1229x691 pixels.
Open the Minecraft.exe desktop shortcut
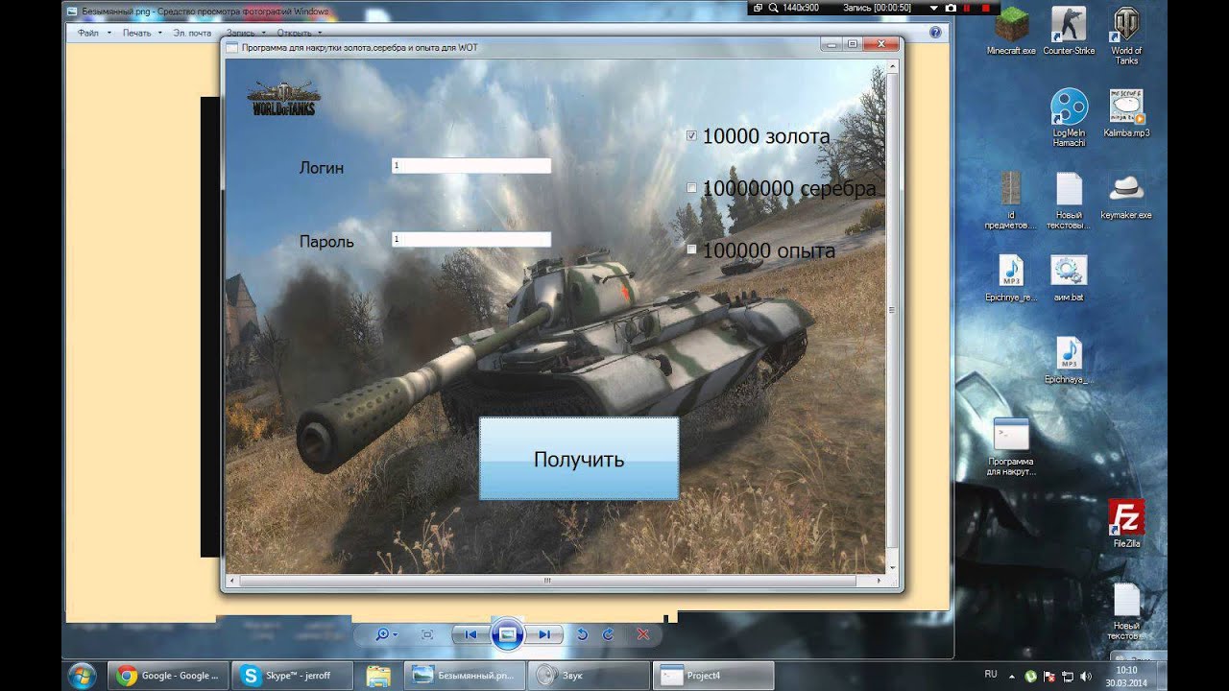(x=1011, y=31)
